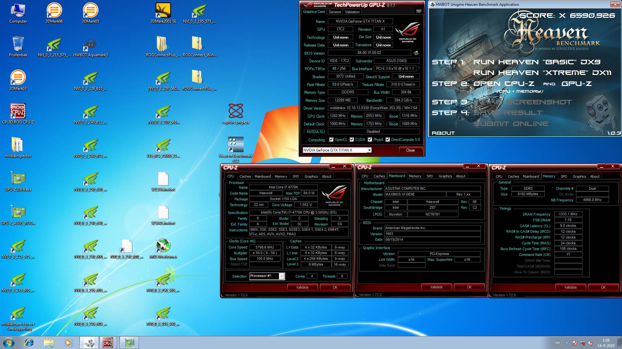Toggle OpenCL checkbox in GPU-Z
622x349 pixels.
click(x=331, y=140)
